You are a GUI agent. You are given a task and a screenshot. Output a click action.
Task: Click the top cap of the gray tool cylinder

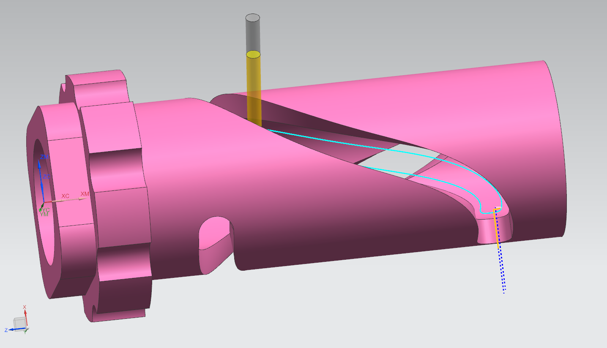point(253,17)
